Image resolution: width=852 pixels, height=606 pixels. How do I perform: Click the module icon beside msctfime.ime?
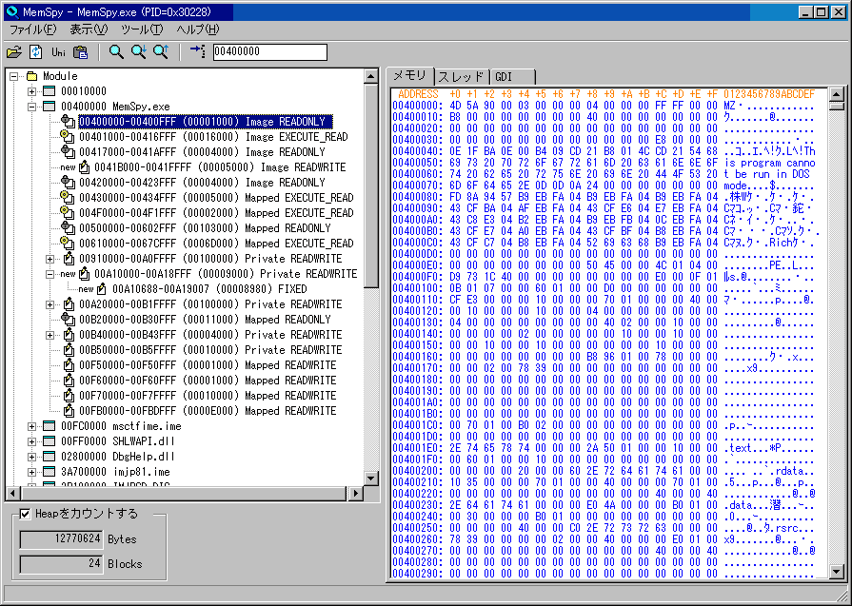pos(49,425)
